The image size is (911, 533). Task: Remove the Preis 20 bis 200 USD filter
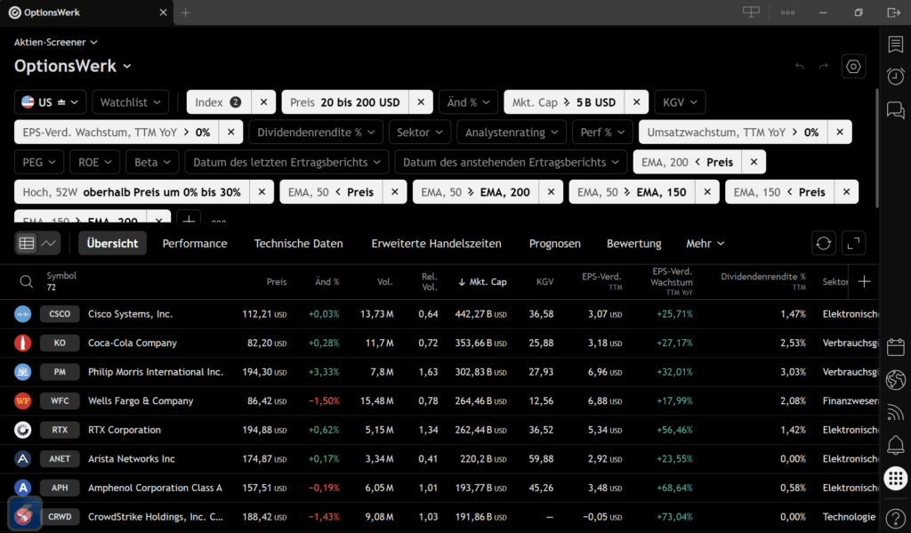421,102
